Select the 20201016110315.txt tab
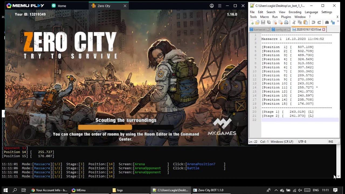This screenshot has height=194, width=345. 309,29
